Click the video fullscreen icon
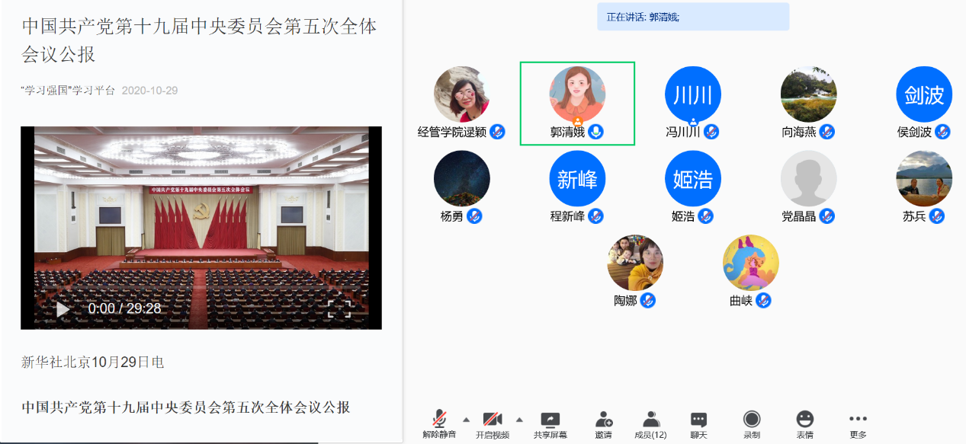The width and height of the screenshot is (966, 444). [x=339, y=308]
